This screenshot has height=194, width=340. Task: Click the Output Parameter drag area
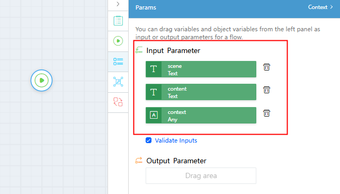pos(201,175)
